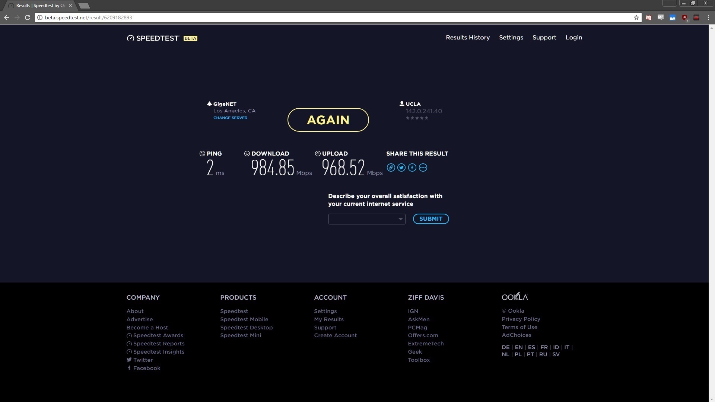The width and height of the screenshot is (715, 402).
Task: Click the Login link
Action: (x=573, y=38)
